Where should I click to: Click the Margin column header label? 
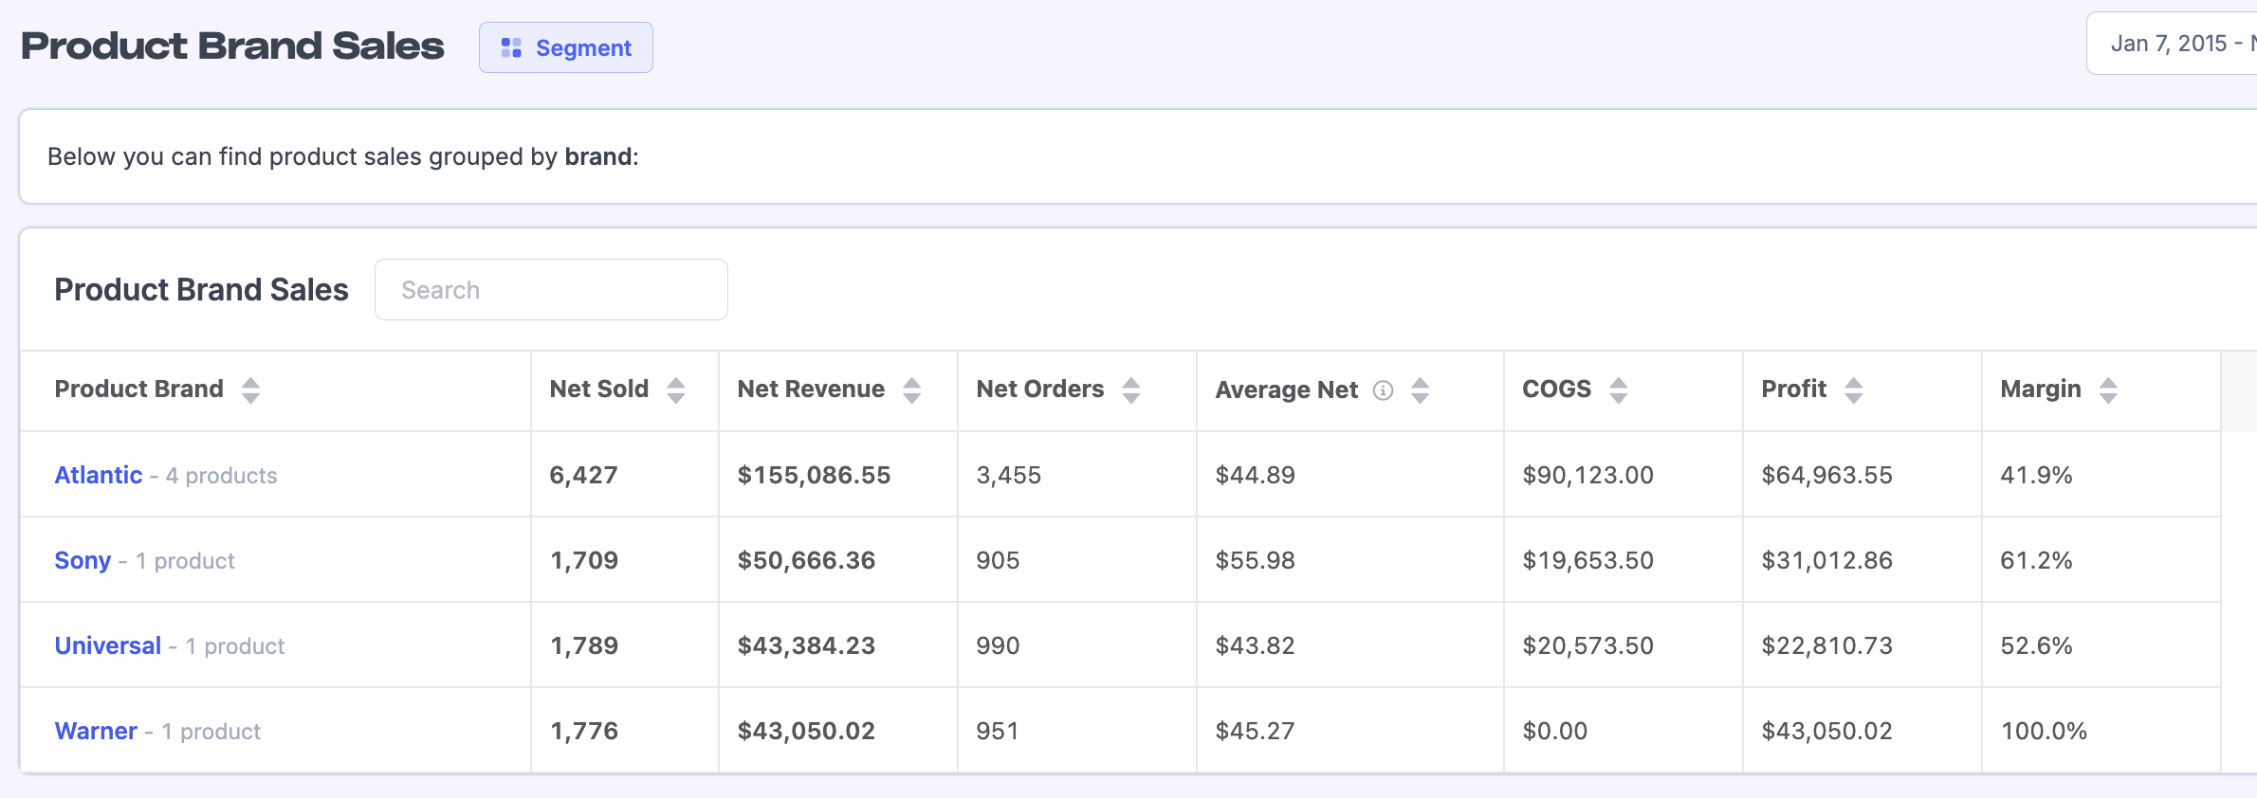point(2040,390)
